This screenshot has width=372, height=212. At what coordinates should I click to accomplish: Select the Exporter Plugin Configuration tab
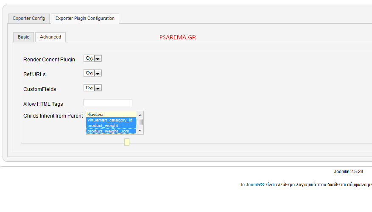pos(85,19)
